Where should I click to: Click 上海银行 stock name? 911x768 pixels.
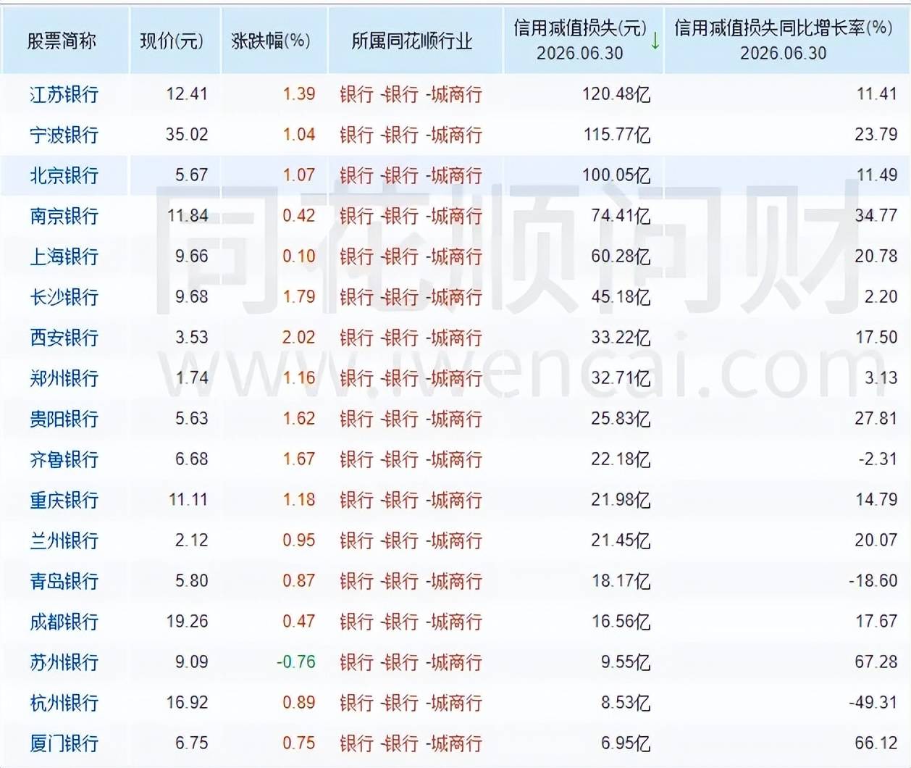coord(64,256)
